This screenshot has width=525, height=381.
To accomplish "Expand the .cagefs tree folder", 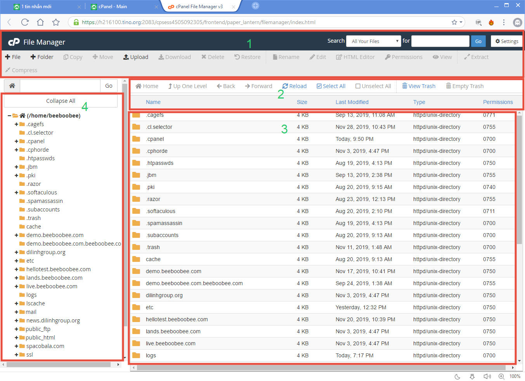I will tap(17, 124).
